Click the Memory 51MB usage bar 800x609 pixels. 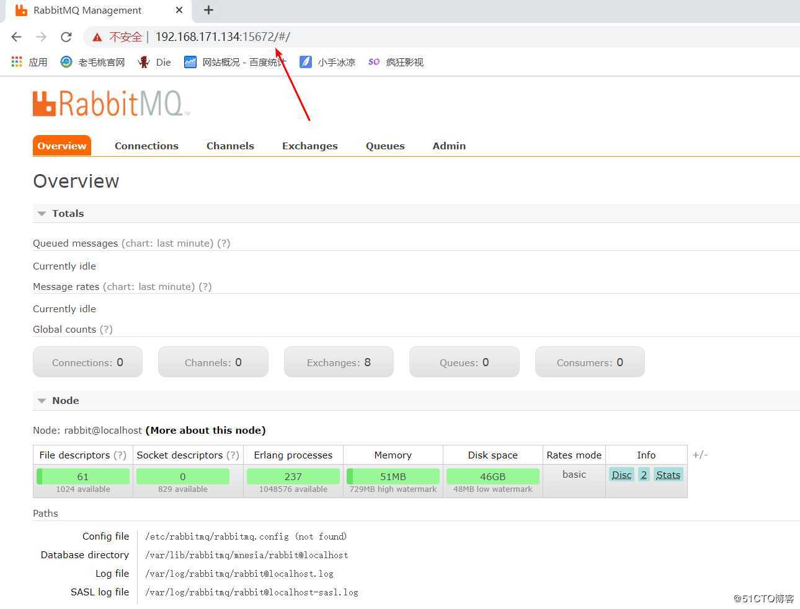[393, 476]
